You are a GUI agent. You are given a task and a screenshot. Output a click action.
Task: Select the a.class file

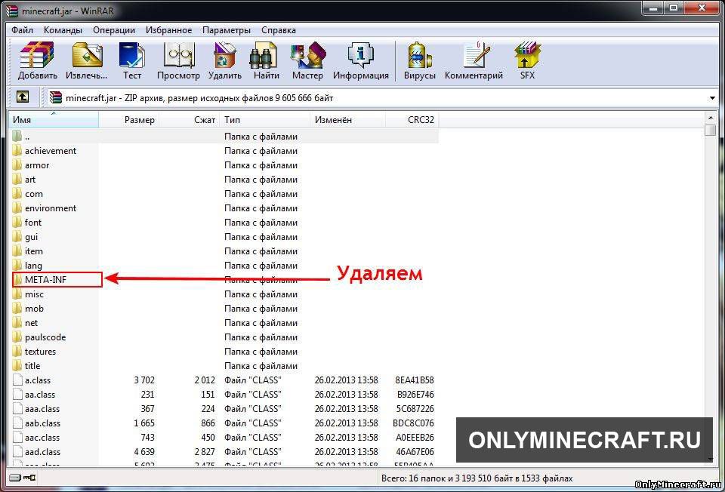(38, 380)
